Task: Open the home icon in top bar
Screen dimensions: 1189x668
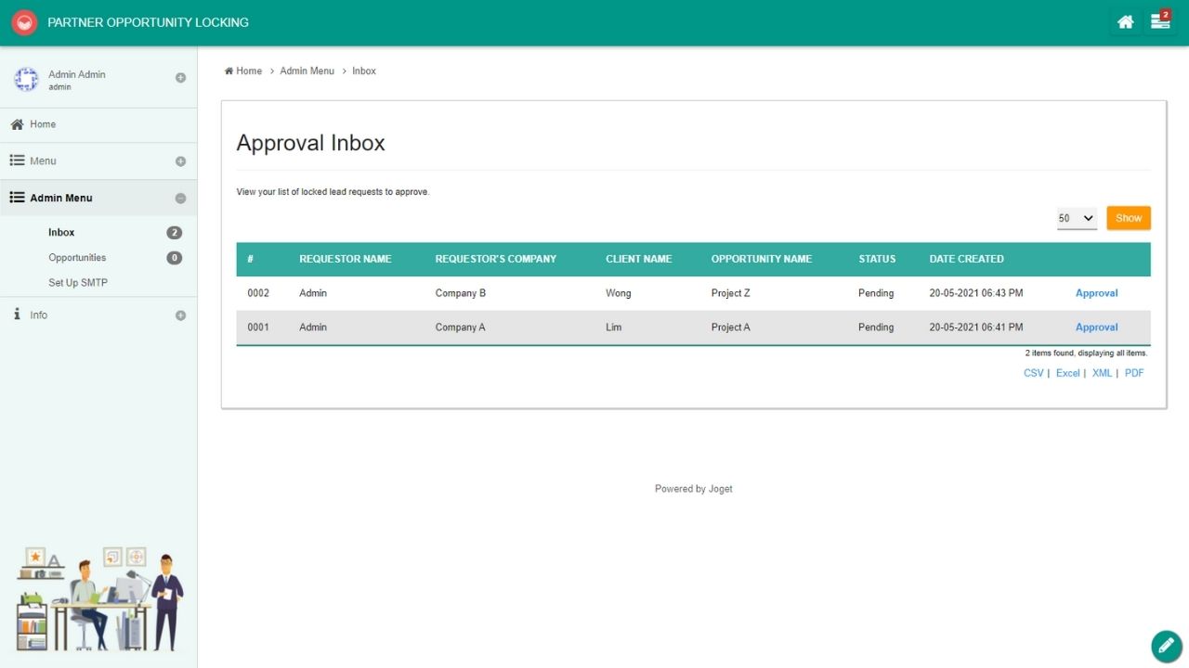Action: (x=1125, y=22)
